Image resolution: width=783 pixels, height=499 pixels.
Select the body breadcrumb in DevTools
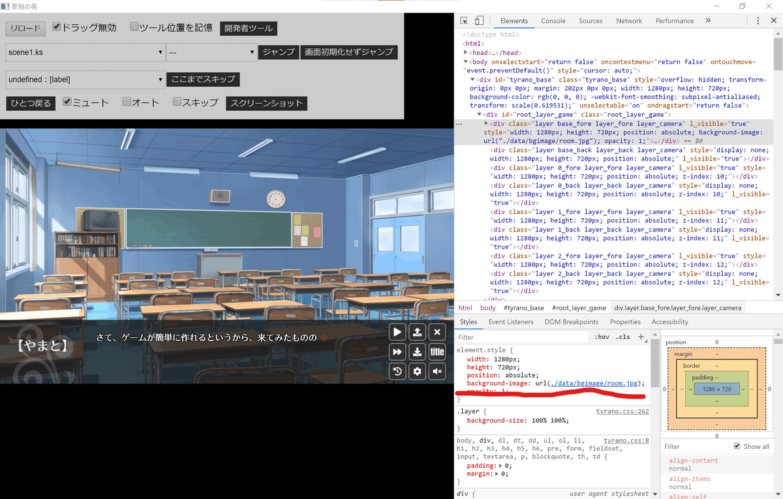(x=488, y=308)
